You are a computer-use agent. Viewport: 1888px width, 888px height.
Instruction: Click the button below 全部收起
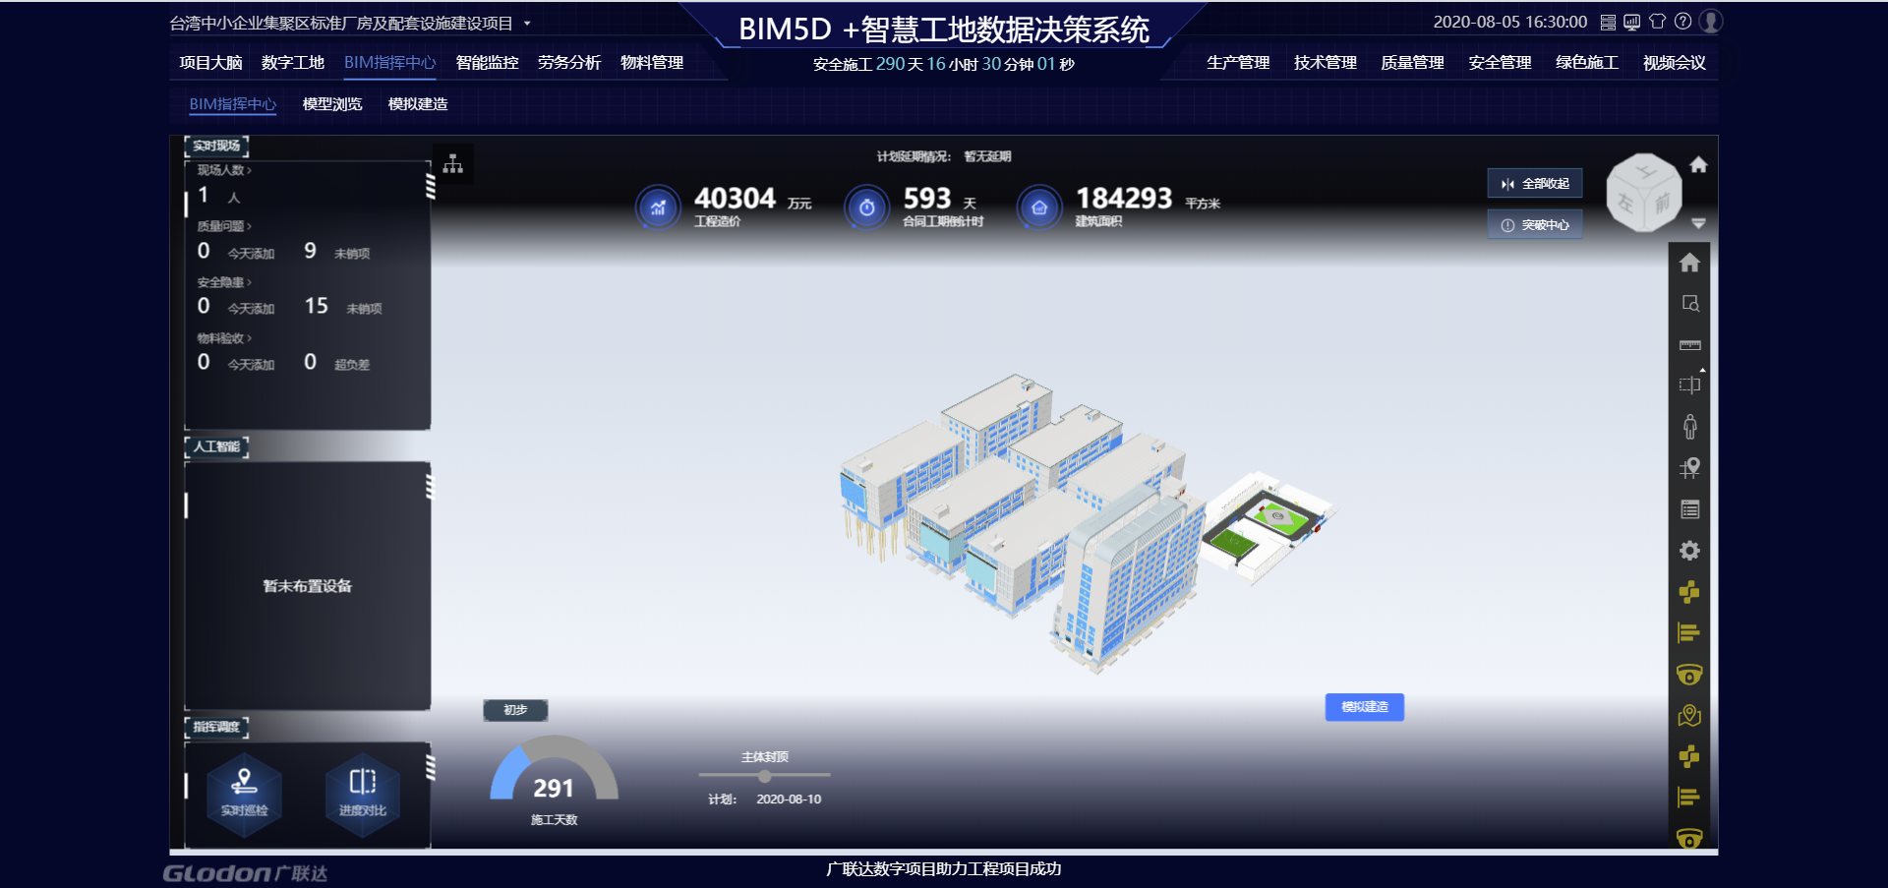1535,225
